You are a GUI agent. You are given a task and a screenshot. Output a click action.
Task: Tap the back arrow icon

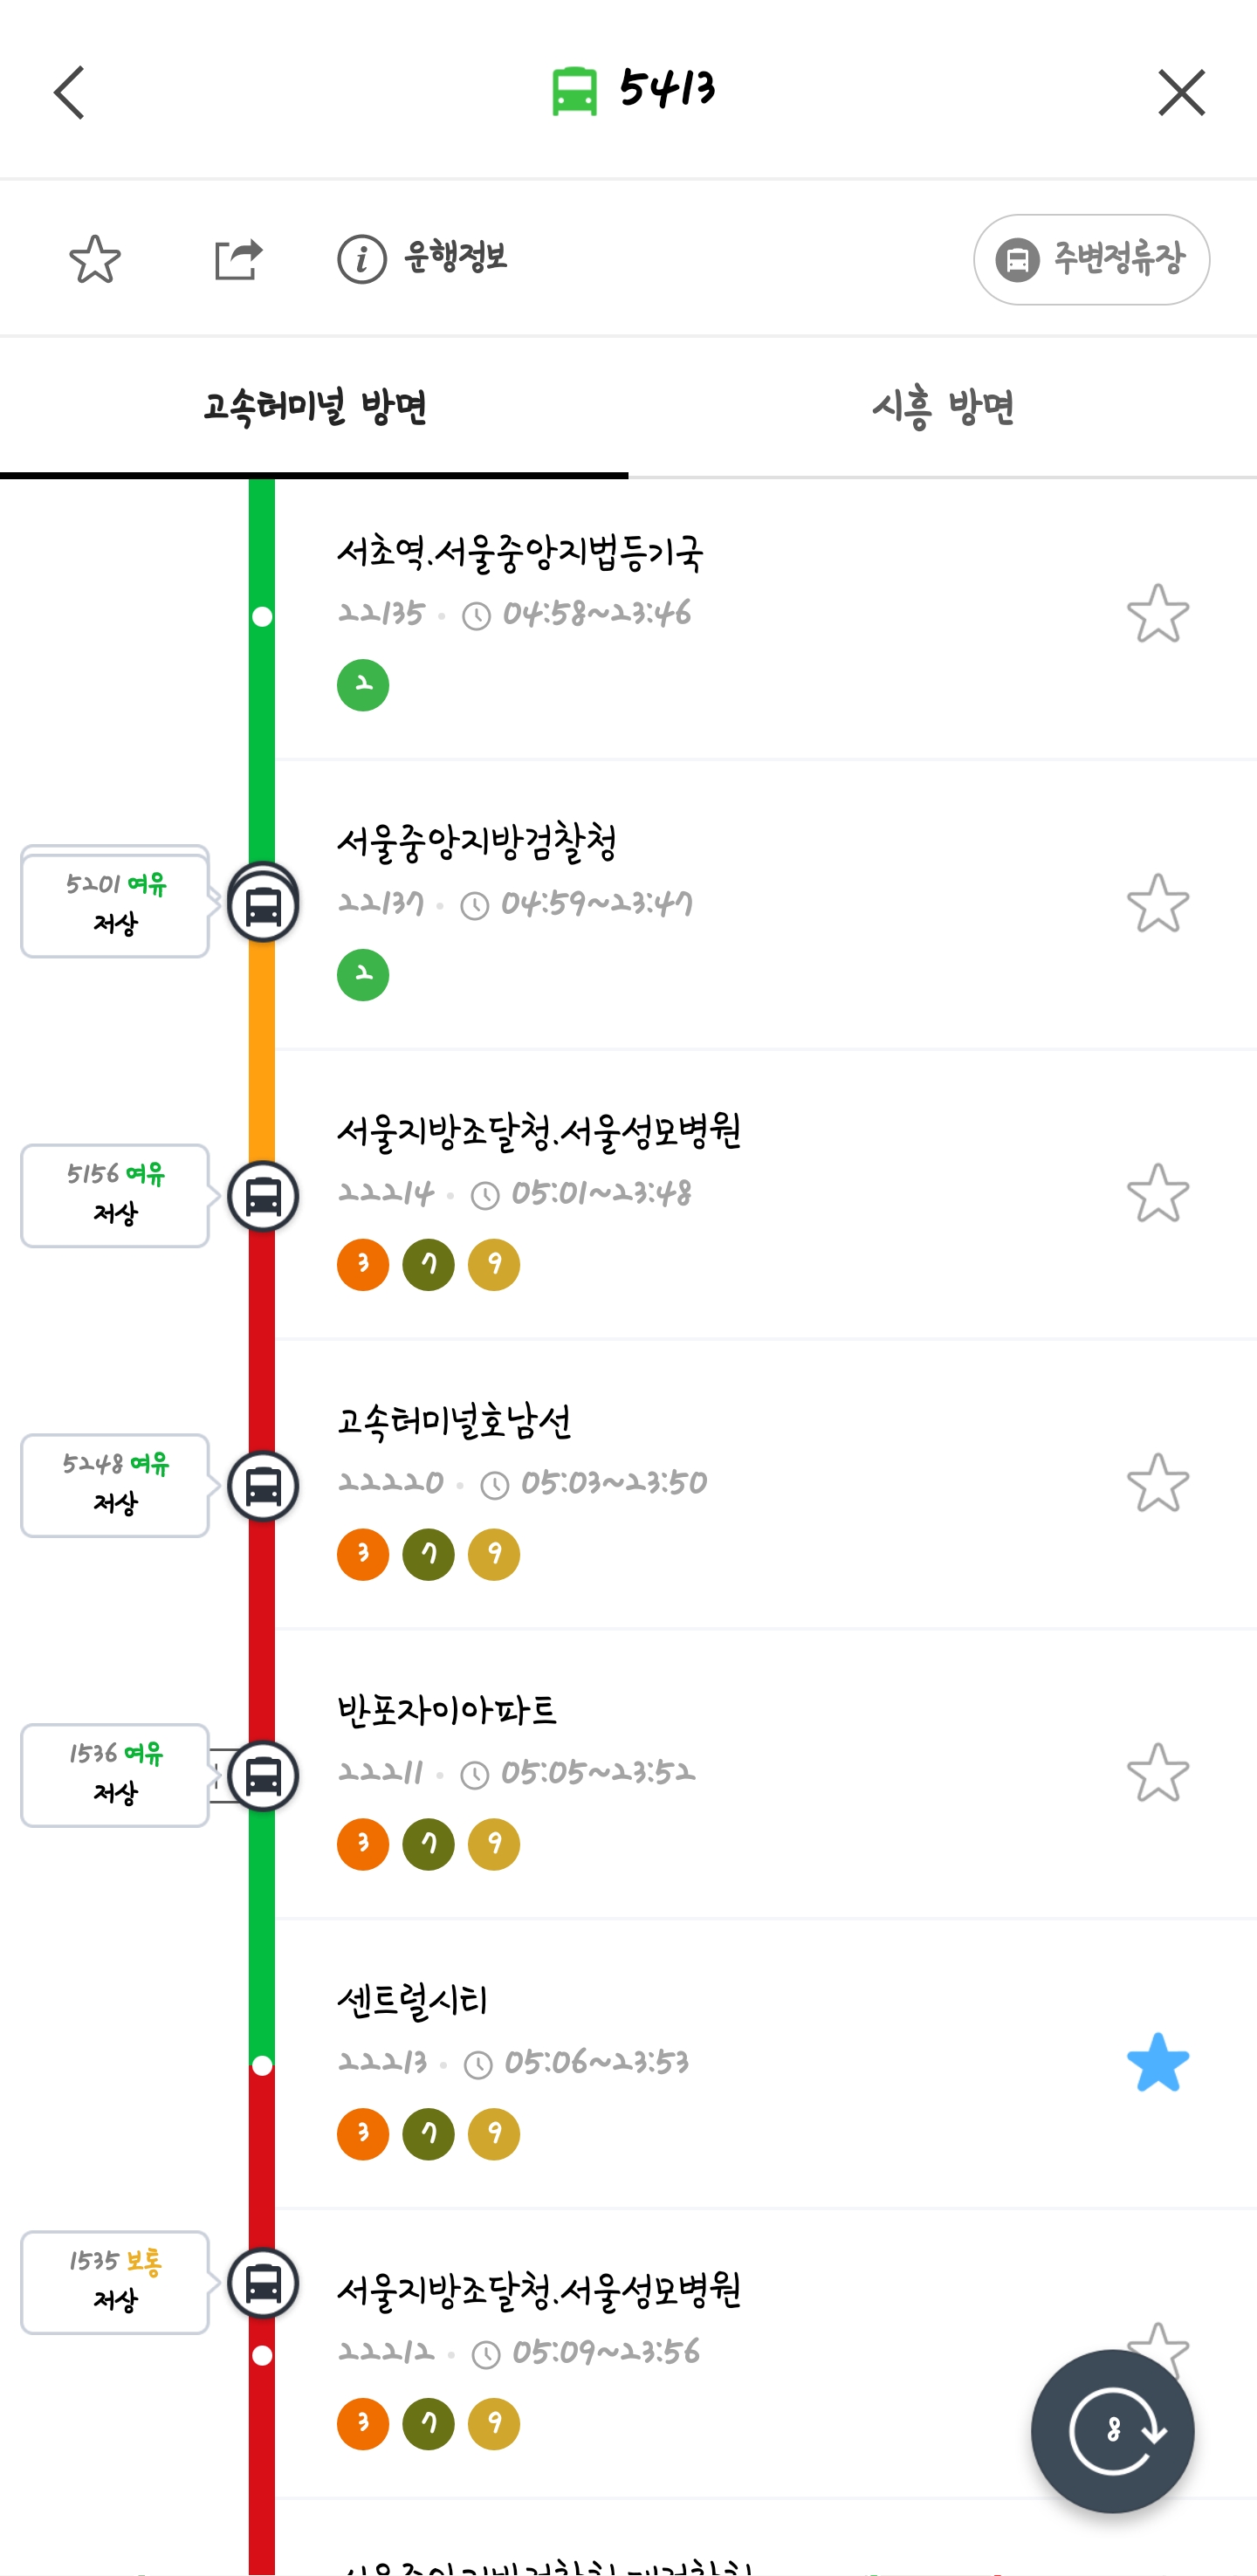coord(69,93)
